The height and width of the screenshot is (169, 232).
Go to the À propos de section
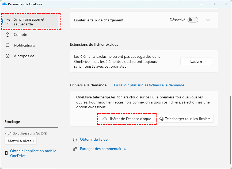pyautogui.click(x=31, y=56)
